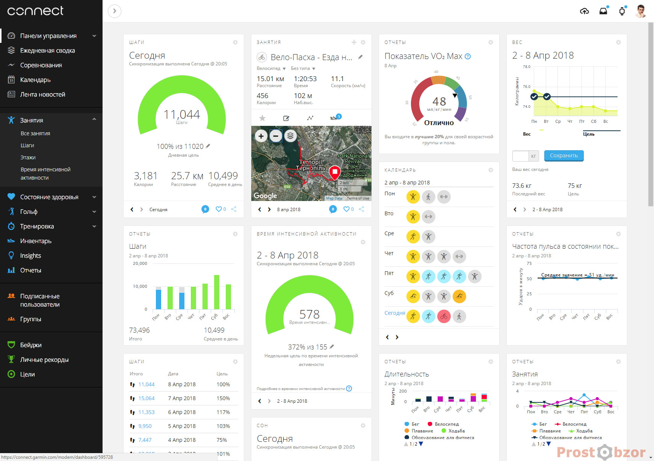Zoom in on the activity map
This screenshot has width=654, height=461.
[261, 136]
